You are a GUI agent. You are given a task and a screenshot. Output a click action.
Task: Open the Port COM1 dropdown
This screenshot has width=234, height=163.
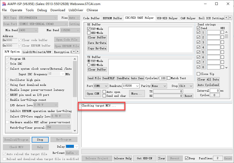pyautogui.click(x=101, y=86)
